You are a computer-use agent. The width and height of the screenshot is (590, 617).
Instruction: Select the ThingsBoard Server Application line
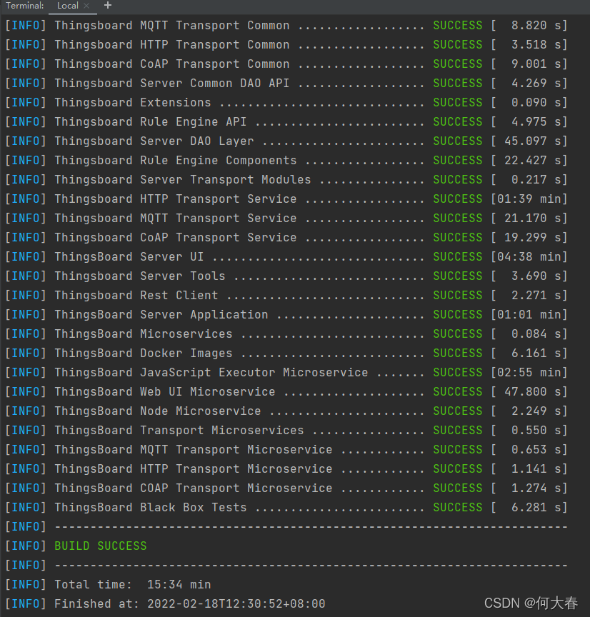pos(286,315)
